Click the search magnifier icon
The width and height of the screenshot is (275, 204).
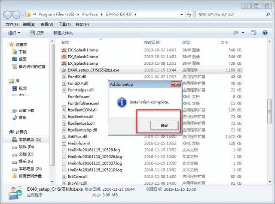268,14
